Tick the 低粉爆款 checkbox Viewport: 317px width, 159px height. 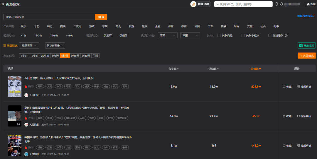click(x=270, y=36)
